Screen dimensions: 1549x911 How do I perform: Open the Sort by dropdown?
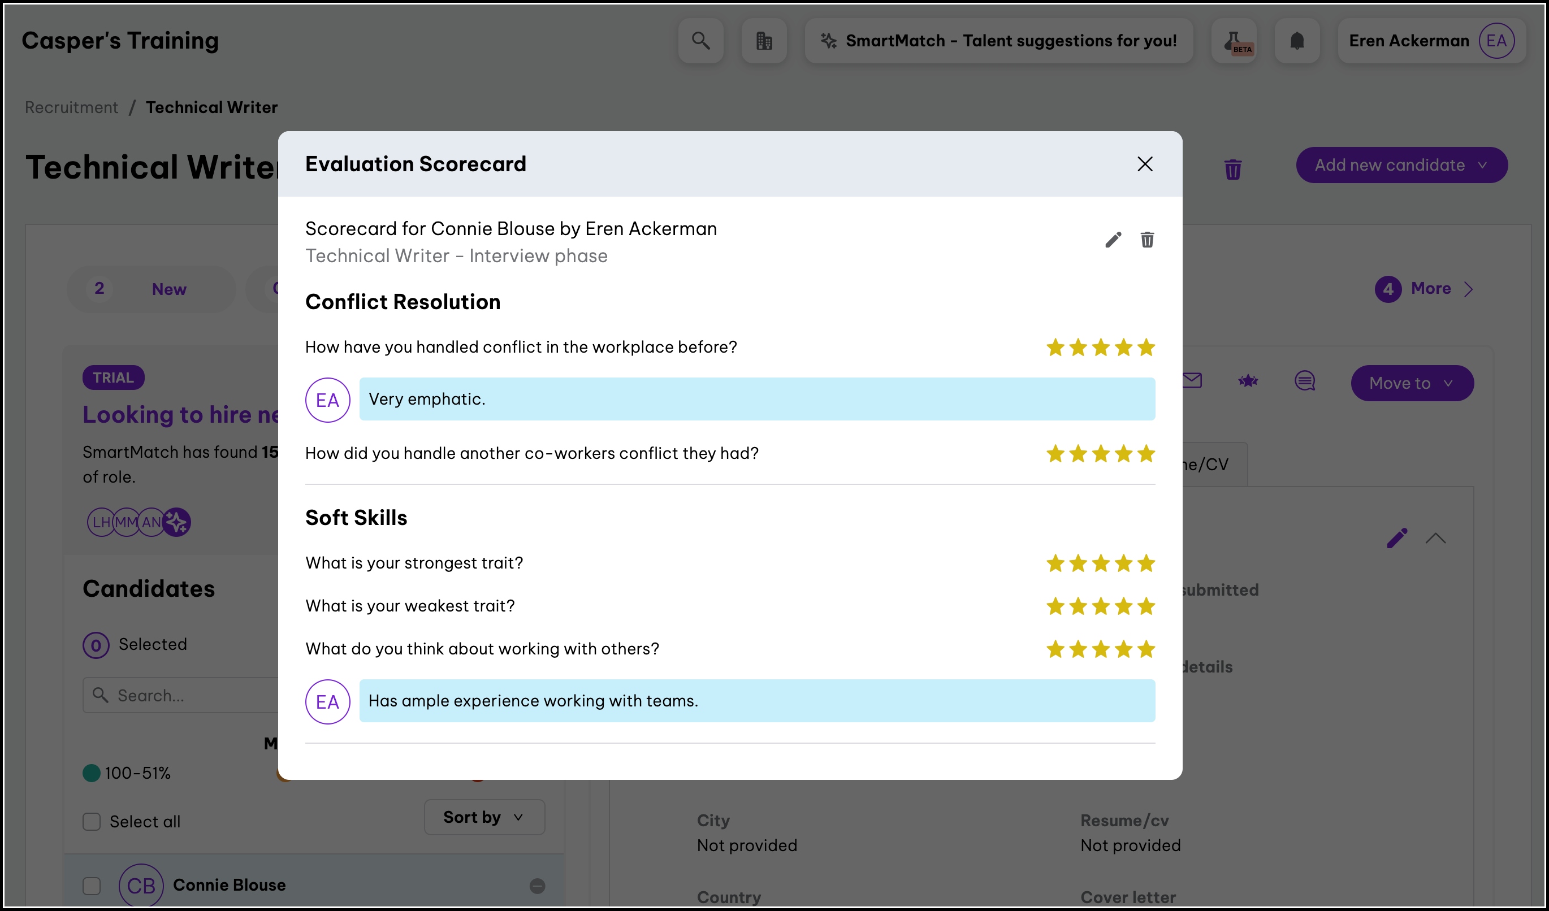click(x=484, y=817)
